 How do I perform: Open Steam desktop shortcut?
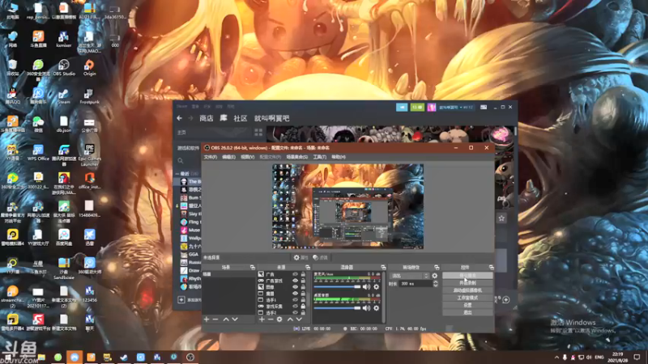(x=64, y=96)
